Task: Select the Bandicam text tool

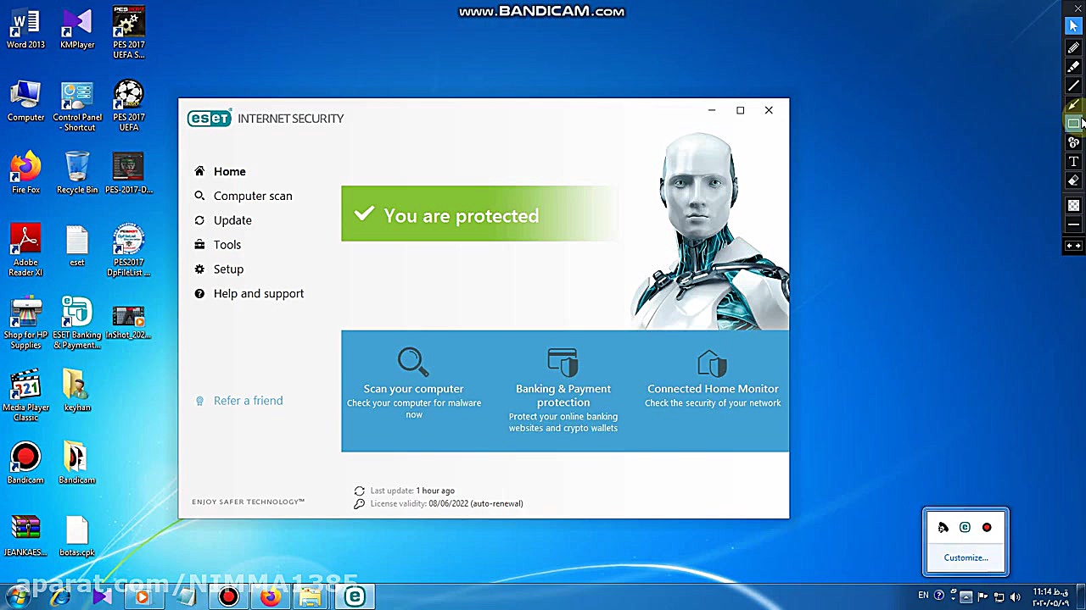Action: 1073,162
